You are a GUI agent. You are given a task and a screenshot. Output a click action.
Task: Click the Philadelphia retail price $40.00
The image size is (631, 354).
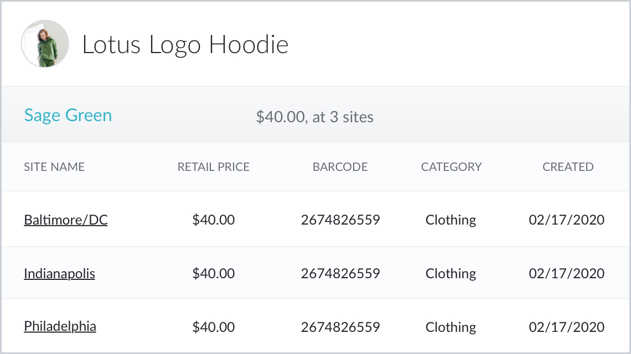(x=214, y=327)
